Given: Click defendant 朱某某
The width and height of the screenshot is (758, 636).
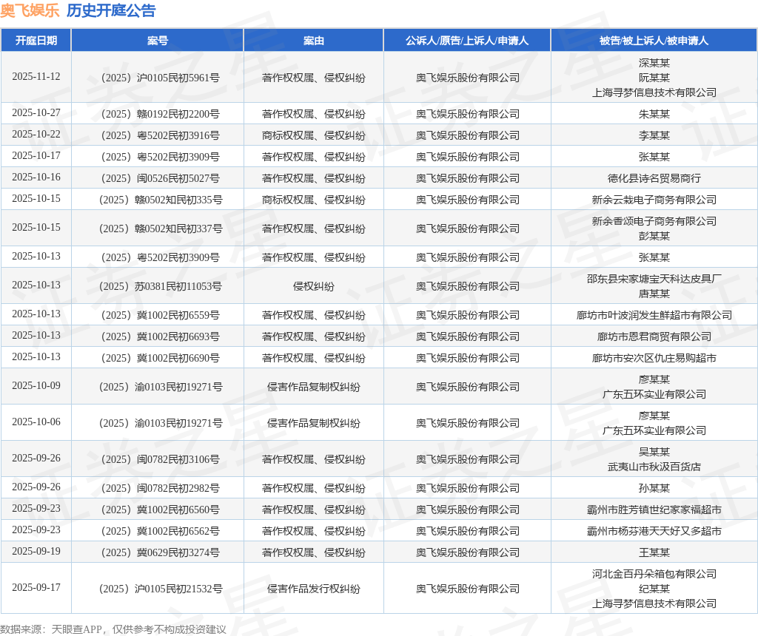Looking at the screenshot, I should tap(654, 114).
